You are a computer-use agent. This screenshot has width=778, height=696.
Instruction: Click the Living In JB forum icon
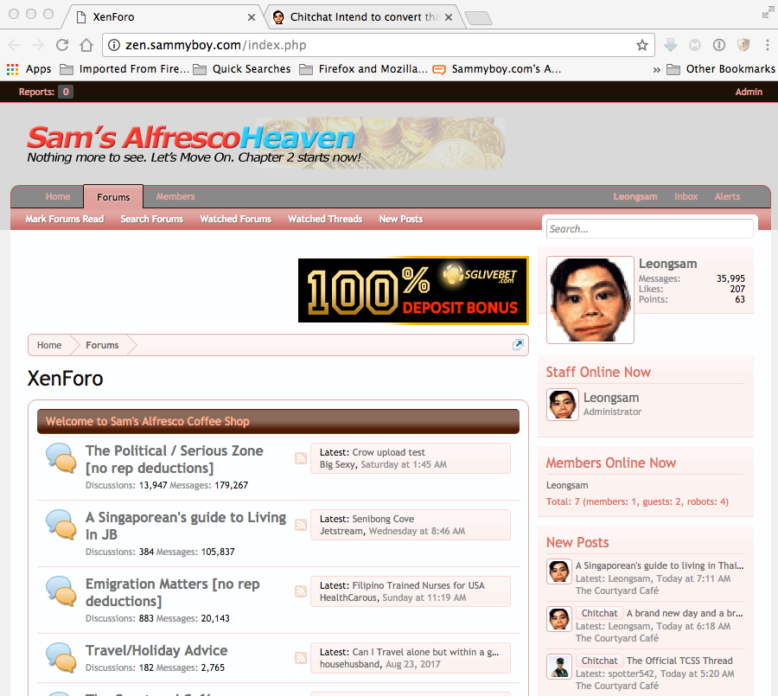pyautogui.click(x=61, y=524)
